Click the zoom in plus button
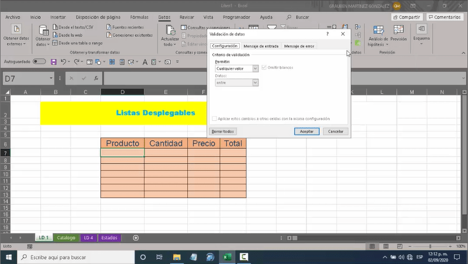The image size is (468, 264). point(450,246)
